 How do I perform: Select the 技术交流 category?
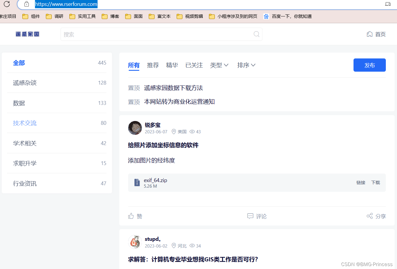[x=57, y=123]
